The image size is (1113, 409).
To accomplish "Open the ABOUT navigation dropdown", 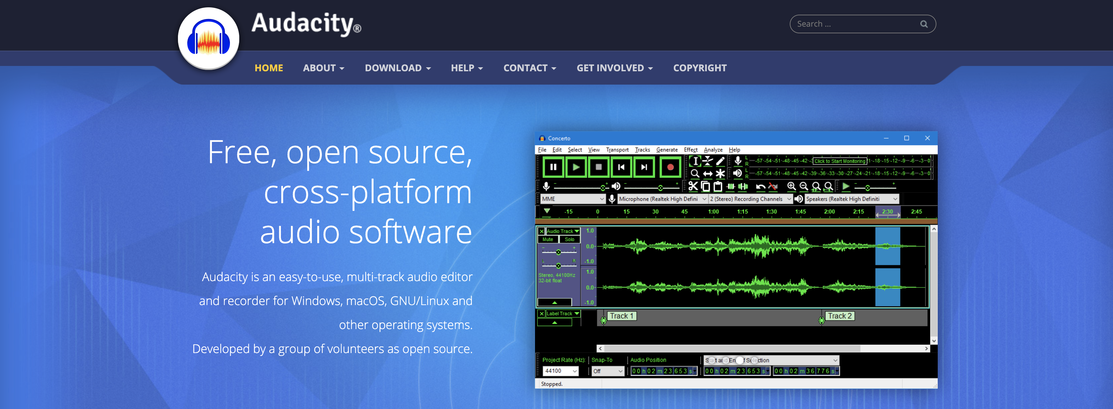I will tap(324, 68).
